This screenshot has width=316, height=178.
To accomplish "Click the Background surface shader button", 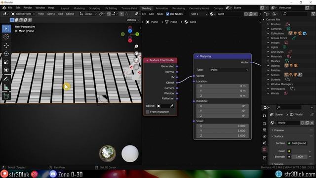I will (297, 143).
